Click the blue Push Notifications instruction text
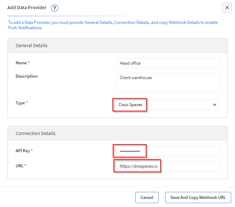 113,25
